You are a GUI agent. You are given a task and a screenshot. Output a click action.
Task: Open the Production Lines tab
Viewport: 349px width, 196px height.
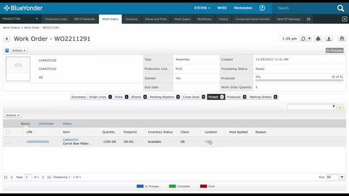coord(56,19)
